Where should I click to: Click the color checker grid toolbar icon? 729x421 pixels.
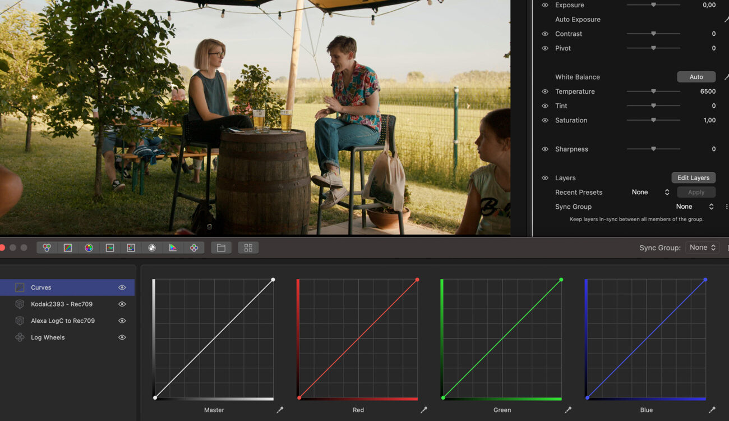coord(131,248)
